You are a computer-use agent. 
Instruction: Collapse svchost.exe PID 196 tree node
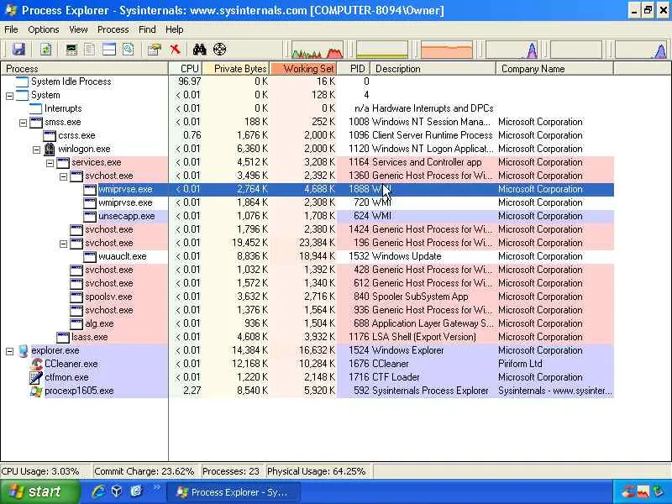point(64,244)
